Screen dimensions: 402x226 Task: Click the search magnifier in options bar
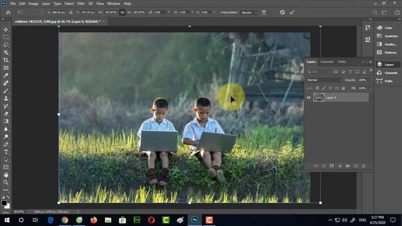[375, 13]
